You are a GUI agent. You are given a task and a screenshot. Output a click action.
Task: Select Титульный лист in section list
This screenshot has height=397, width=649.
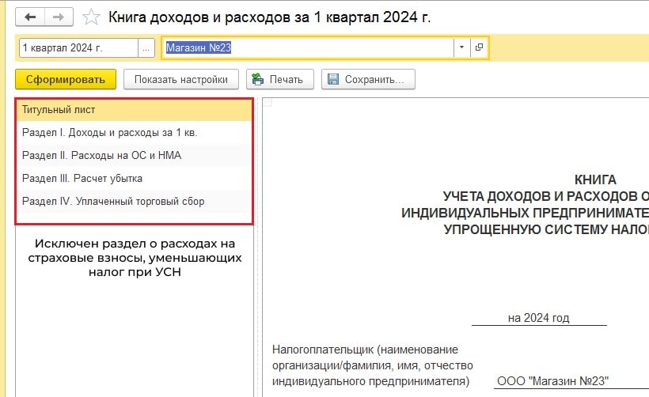pyautogui.click(x=133, y=110)
